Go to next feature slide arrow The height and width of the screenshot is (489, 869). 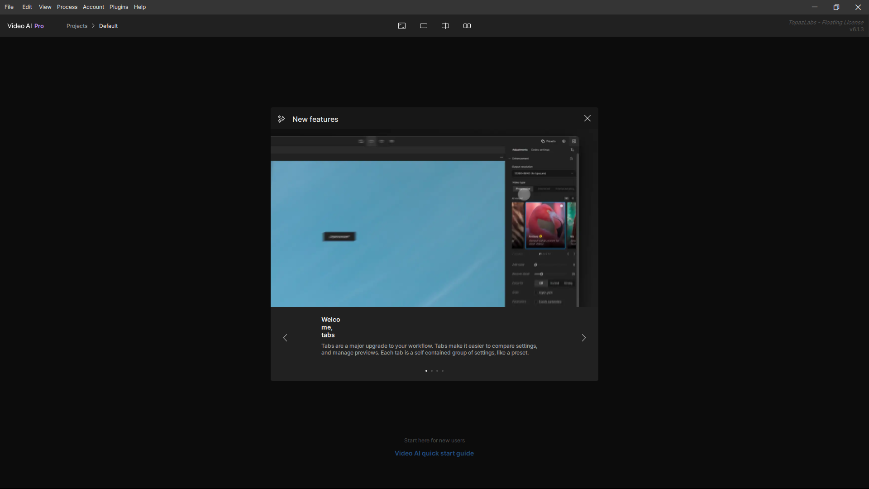tap(583, 338)
